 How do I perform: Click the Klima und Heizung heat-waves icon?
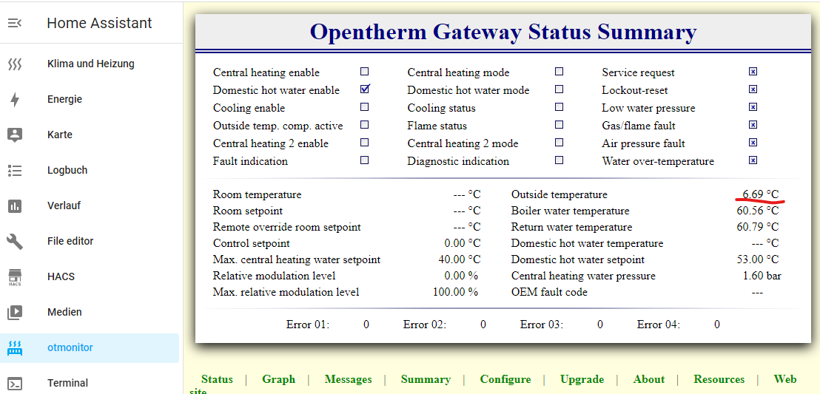[x=15, y=64]
